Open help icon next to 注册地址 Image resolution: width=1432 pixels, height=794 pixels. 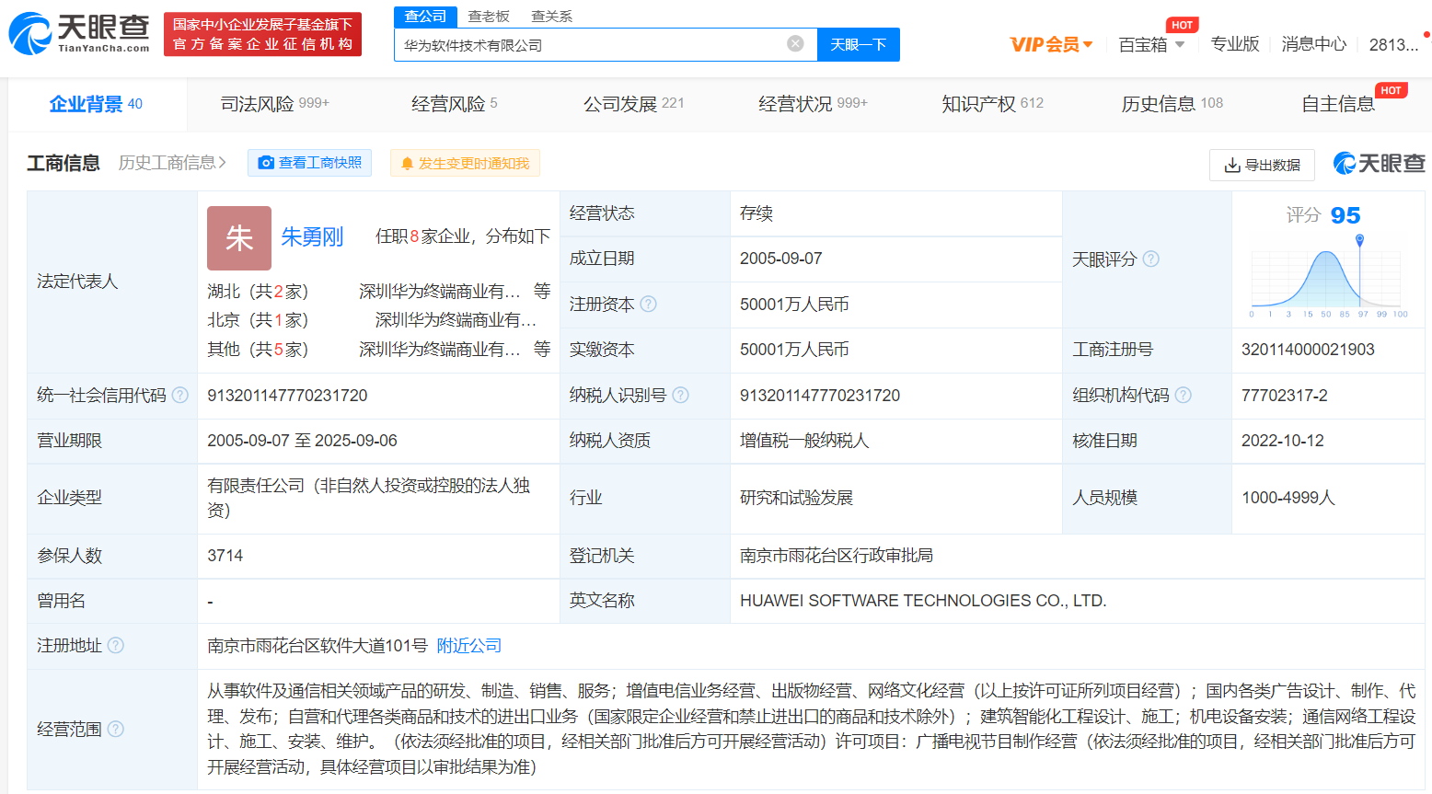[x=116, y=645]
